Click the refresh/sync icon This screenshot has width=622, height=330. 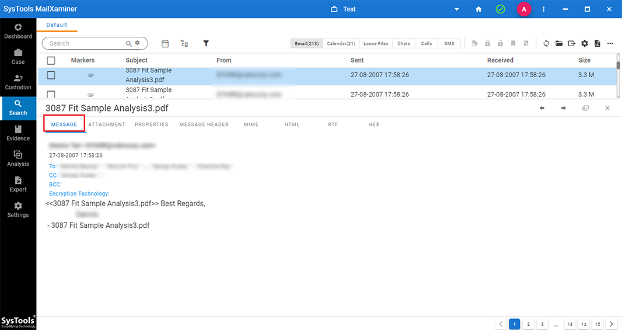(546, 44)
